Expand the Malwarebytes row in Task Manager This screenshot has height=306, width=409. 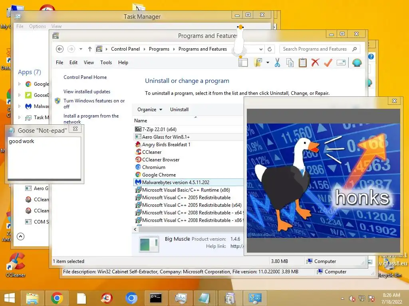(19, 106)
